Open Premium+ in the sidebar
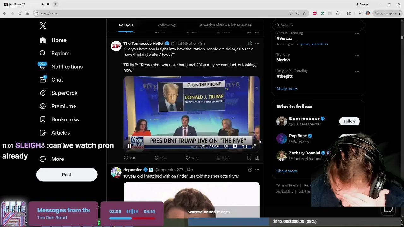The image size is (404, 227). [58, 107]
